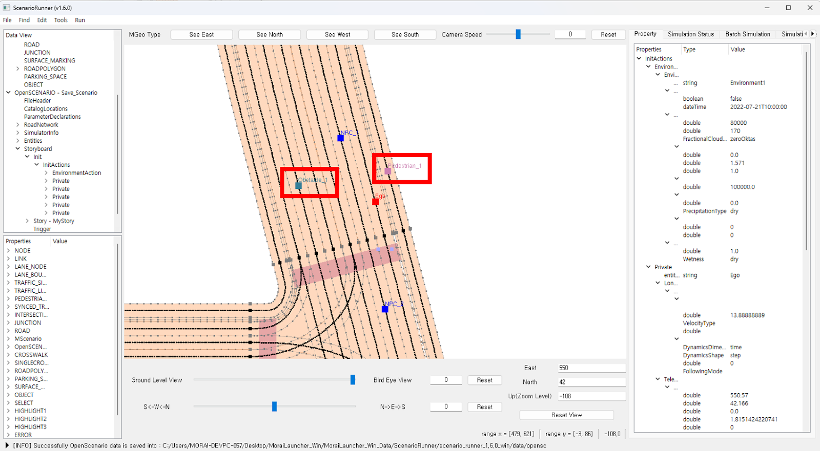Expand the EnvironmentAction node

click(x=46, y=173)
